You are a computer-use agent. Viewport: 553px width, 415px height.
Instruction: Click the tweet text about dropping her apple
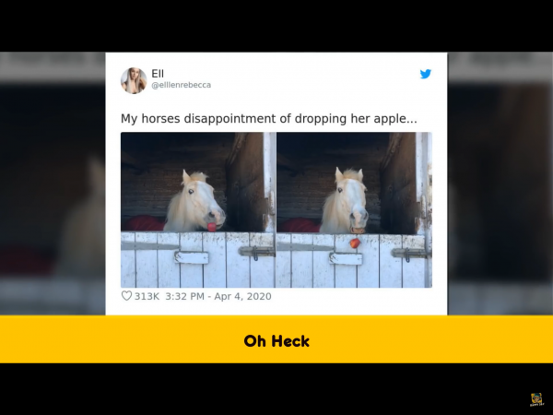(269, 119)
